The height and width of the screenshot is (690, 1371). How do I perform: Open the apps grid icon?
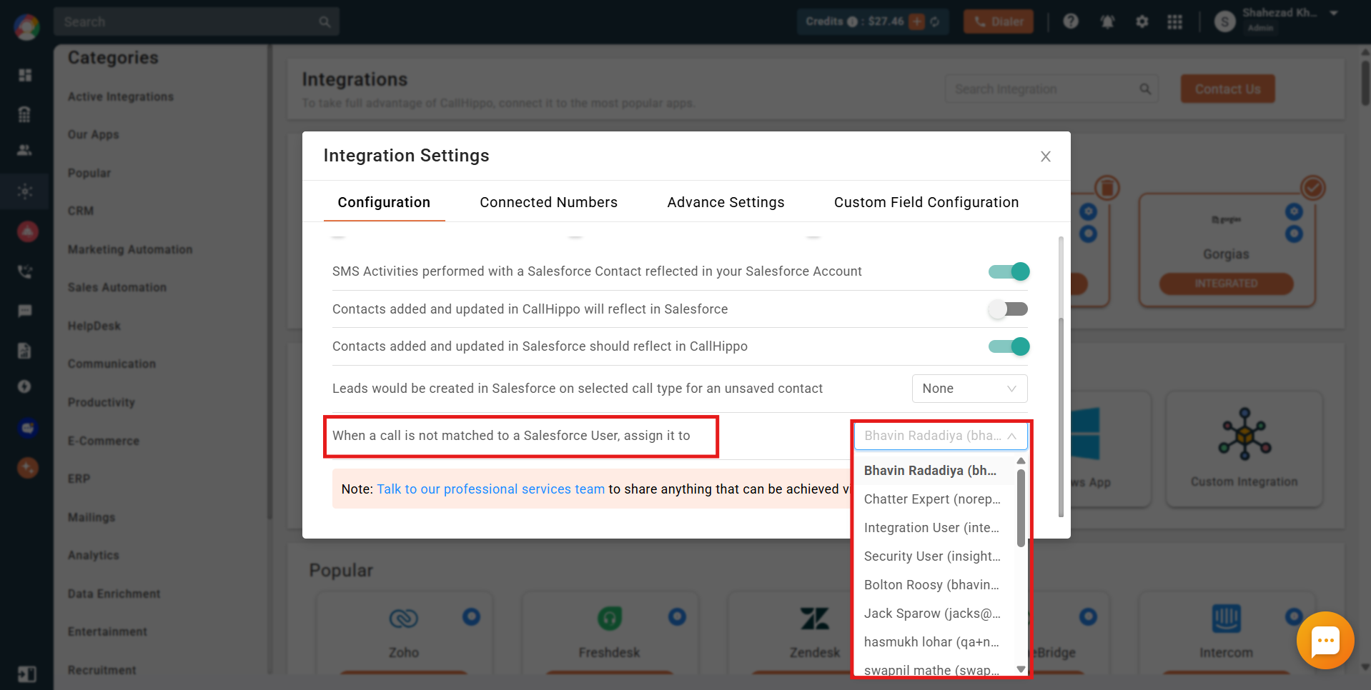[x=1174, y=21]
